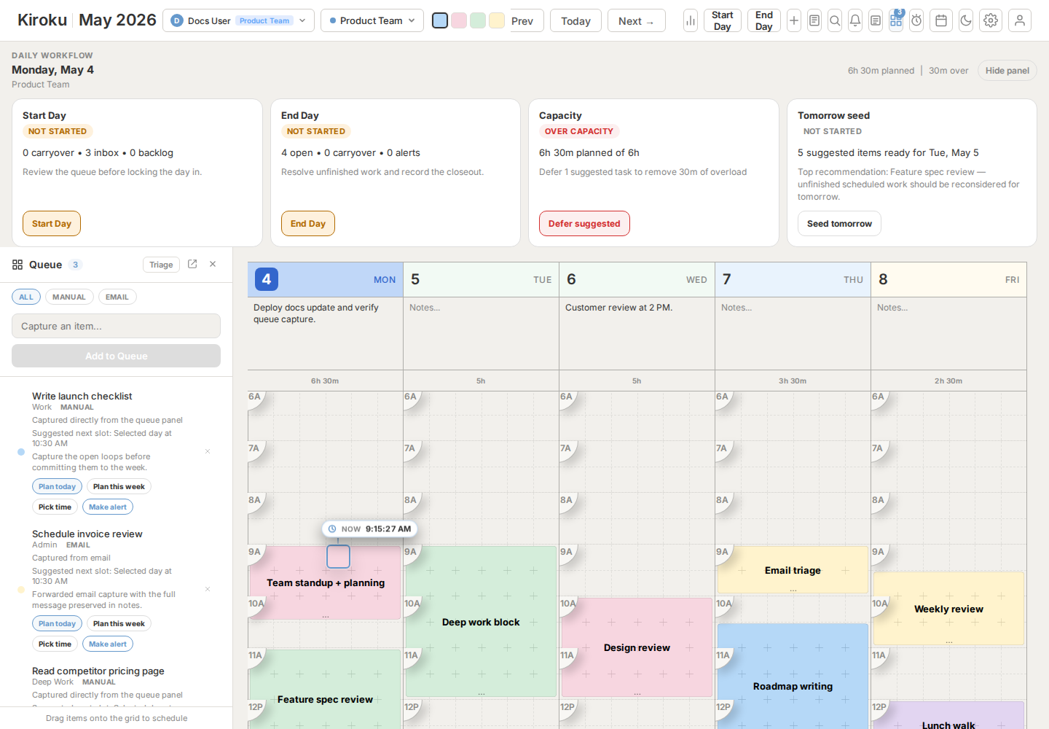
Task: Select the blue color swatch
Action: coord(440,20)
